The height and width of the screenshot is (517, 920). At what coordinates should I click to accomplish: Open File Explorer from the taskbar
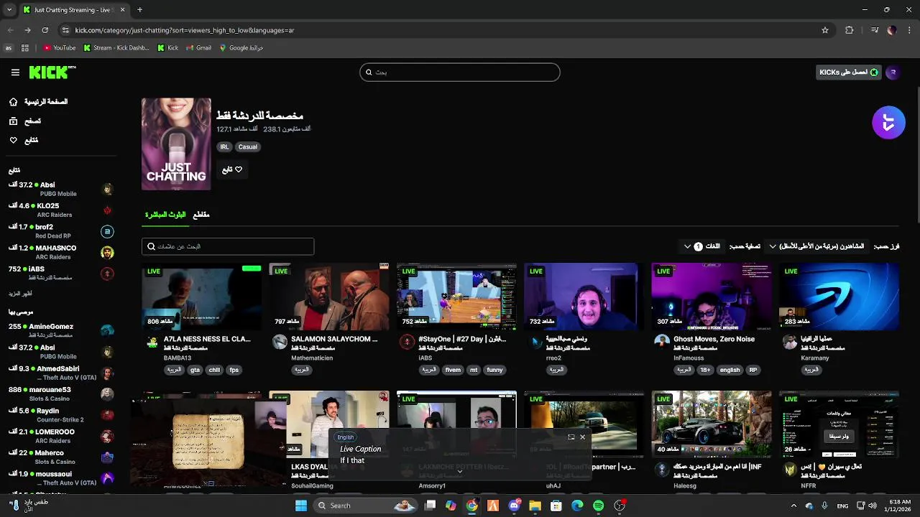tap(535, 506)
